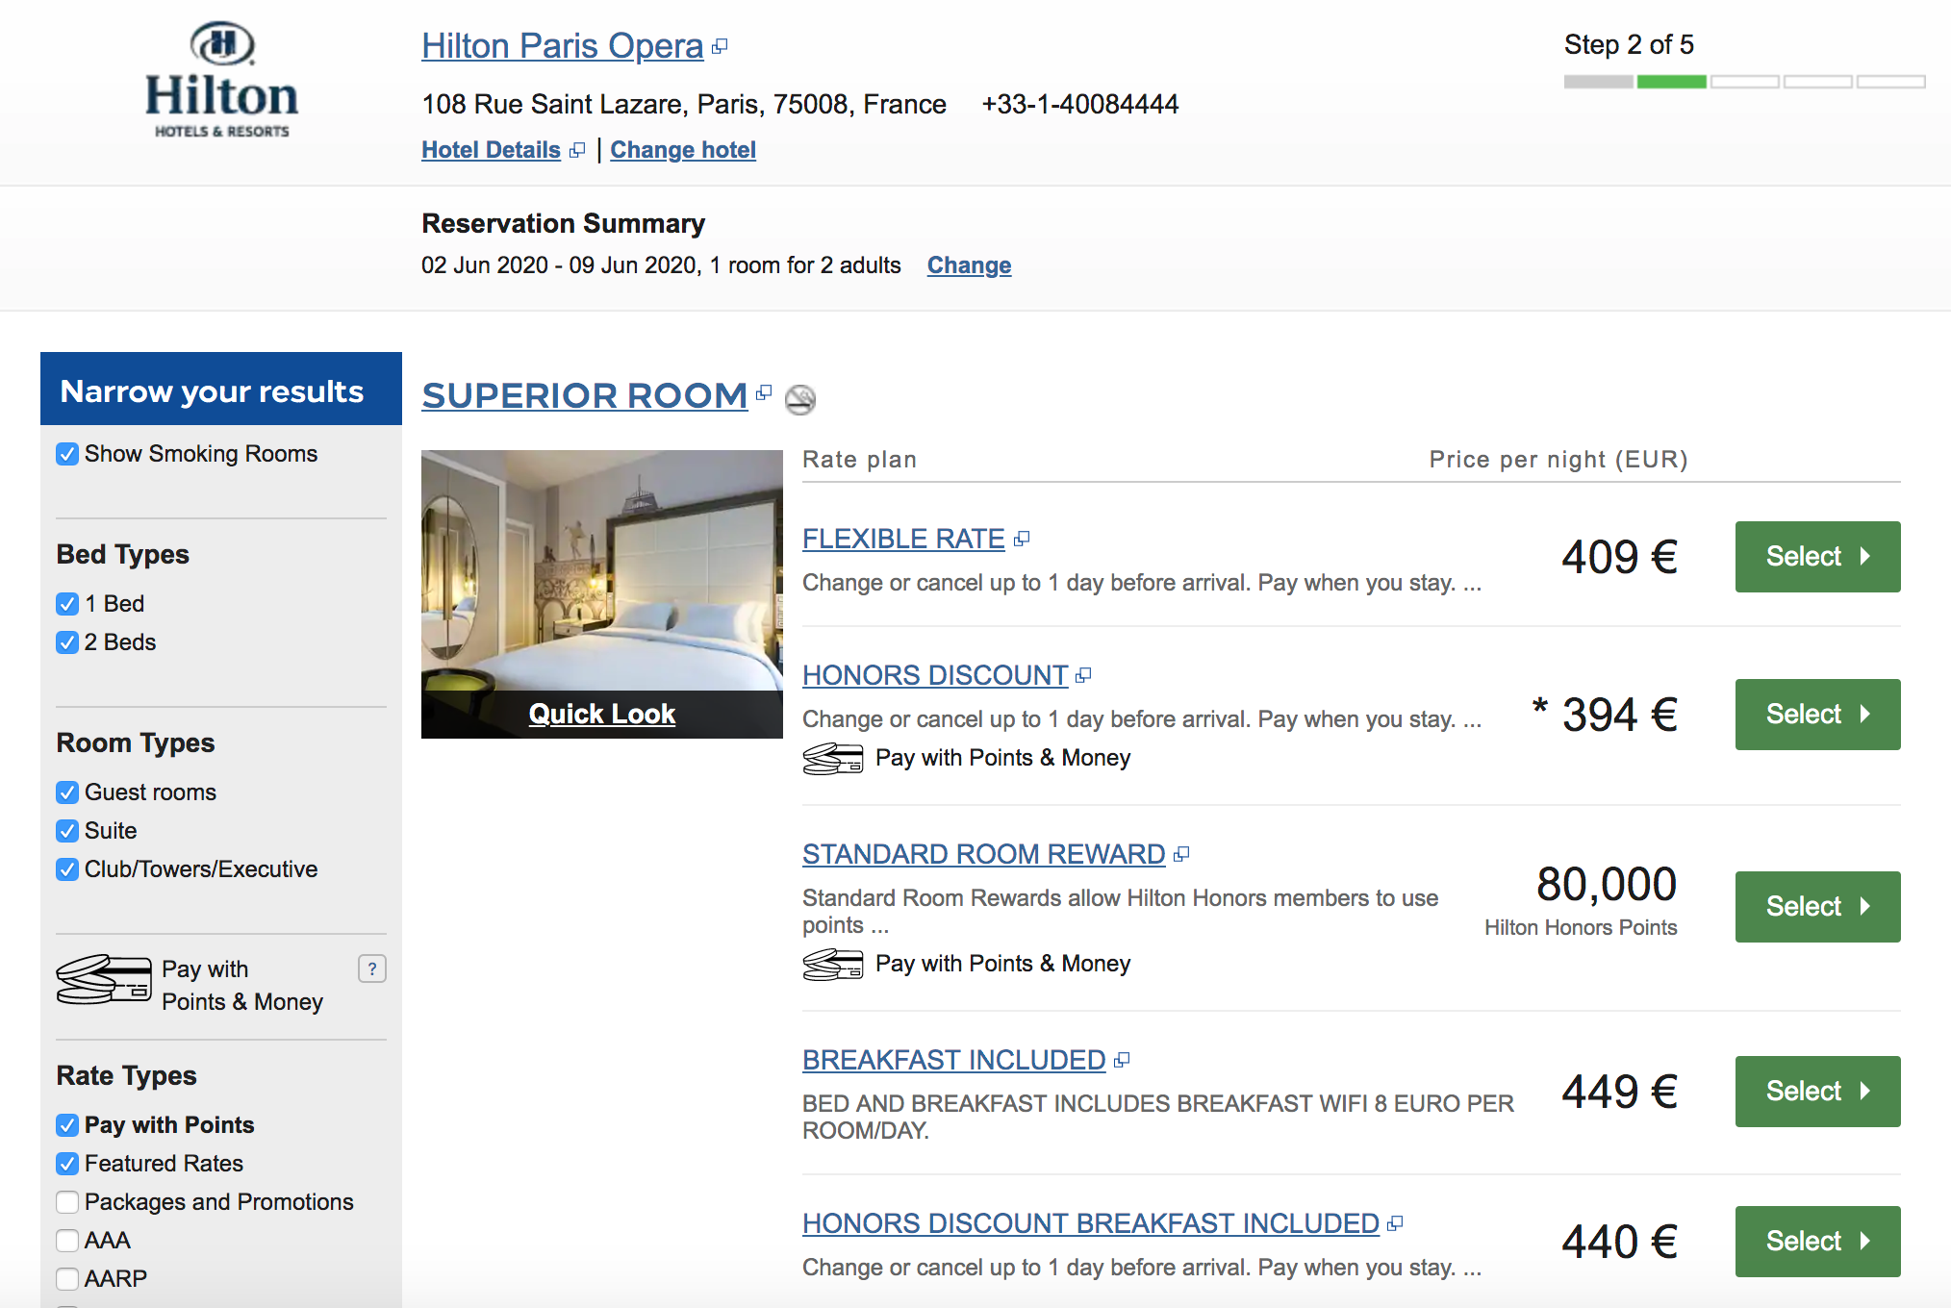The height and width of the screenshot is (1308, 1951).
Task: Open the Pay with Points help question icon
Action: (x=371, y=968)
